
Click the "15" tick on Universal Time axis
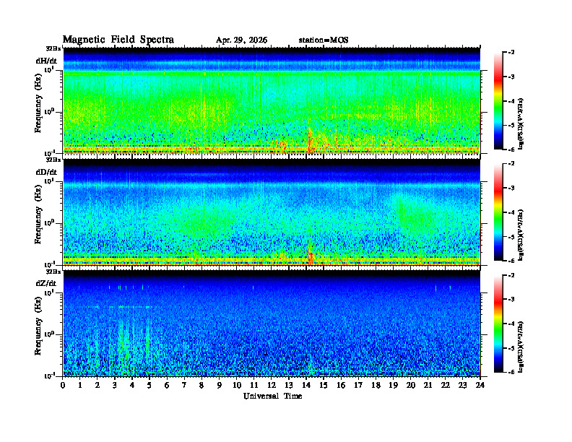[x=324, y=386]
